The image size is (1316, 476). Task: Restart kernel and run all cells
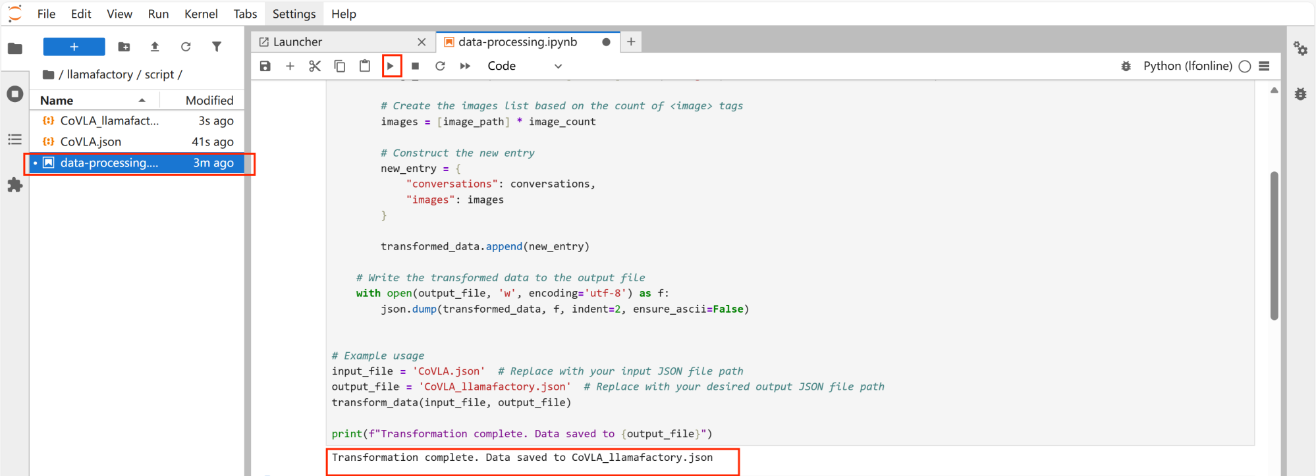click(x=465, y=66)
